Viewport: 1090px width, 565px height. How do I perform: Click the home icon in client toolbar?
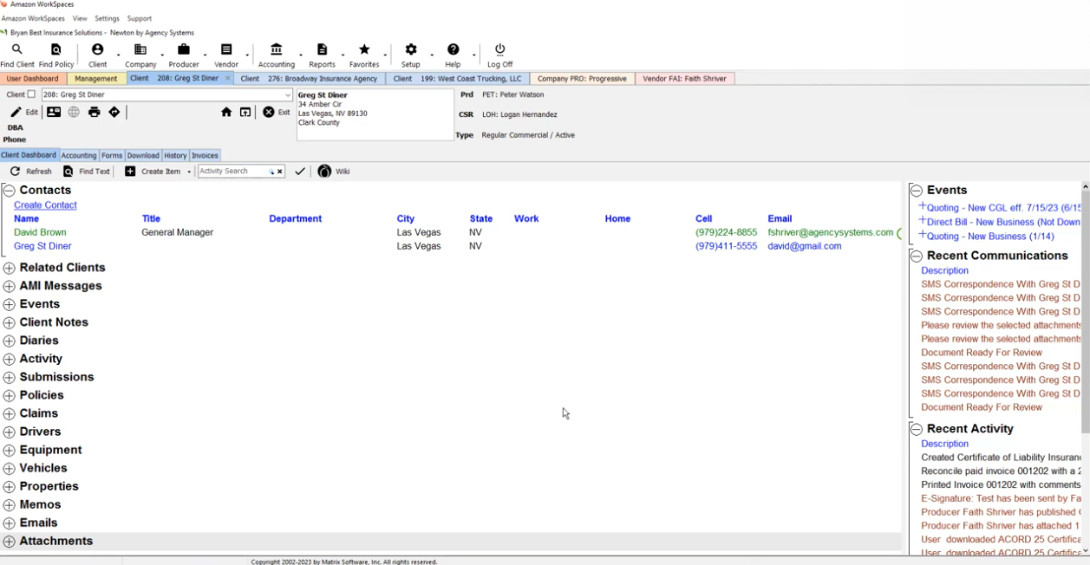(226, 113)
